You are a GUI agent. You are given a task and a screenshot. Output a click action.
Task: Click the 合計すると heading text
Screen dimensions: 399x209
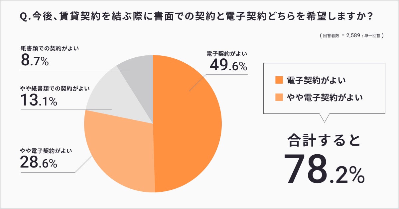click(x=324, y=141)
